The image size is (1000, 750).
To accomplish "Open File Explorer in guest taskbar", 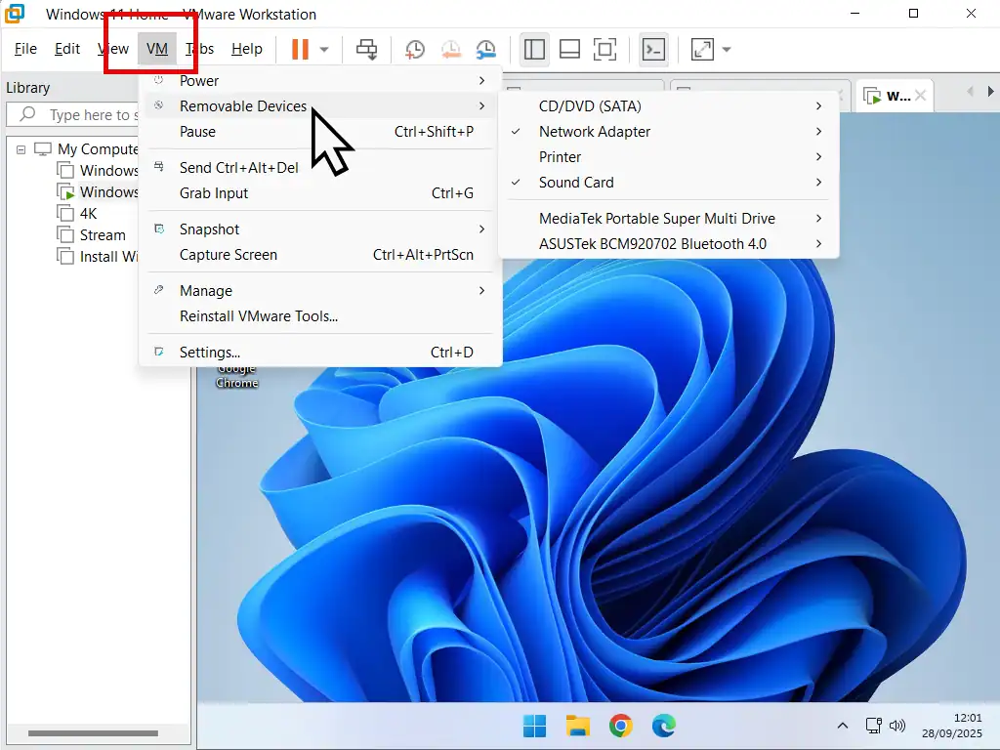I will tap(578, 726).
